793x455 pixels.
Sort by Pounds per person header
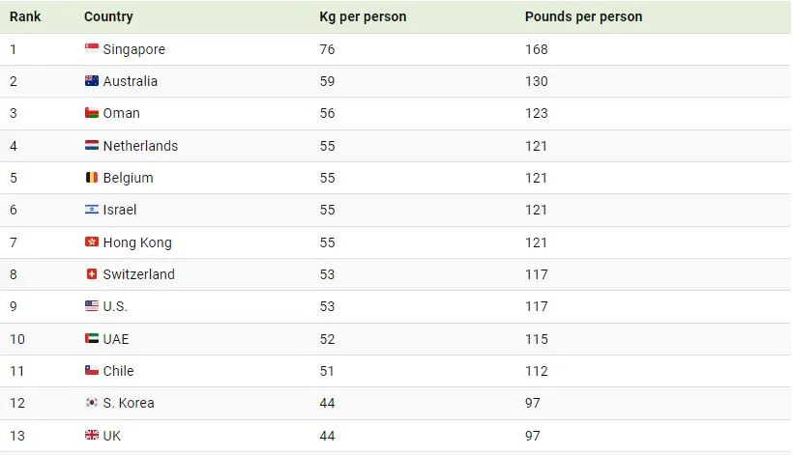[x=583, y=16]
